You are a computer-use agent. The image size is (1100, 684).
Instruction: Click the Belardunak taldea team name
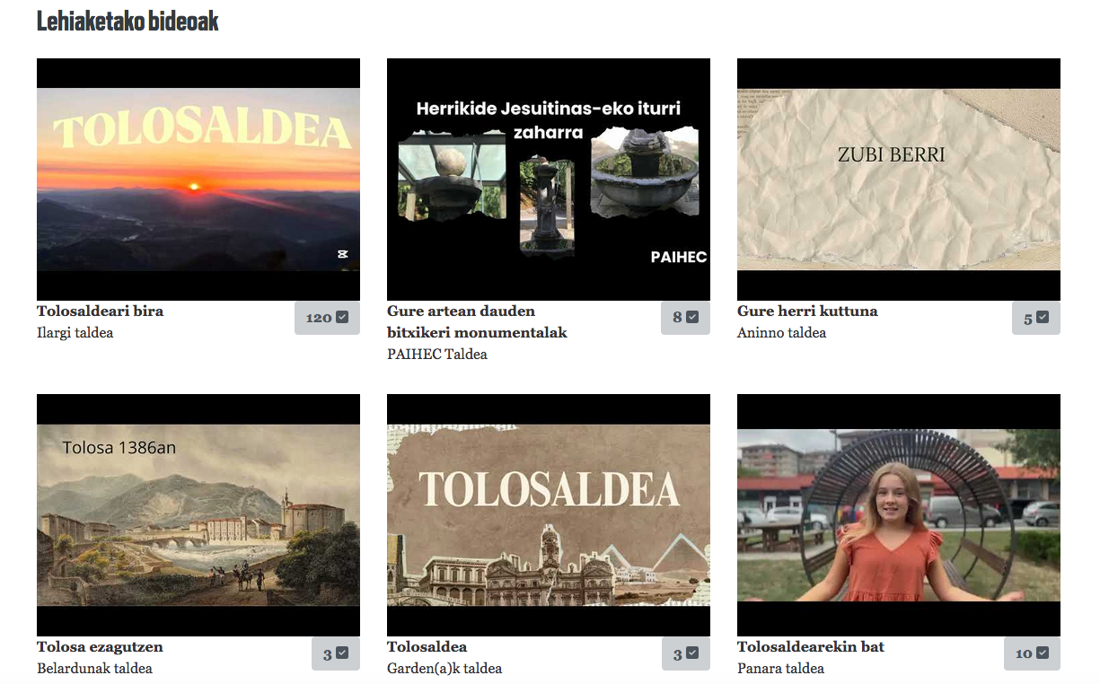click(94, 669)
